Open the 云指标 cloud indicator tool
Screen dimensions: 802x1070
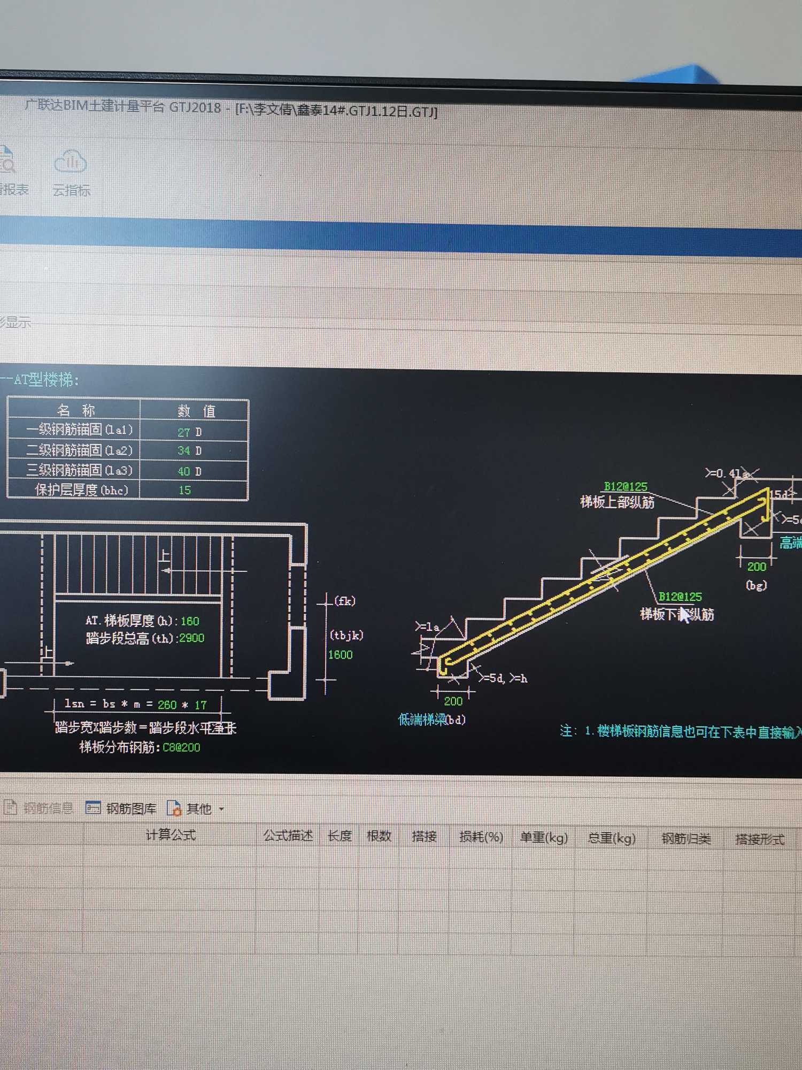(x=71, y=172)
